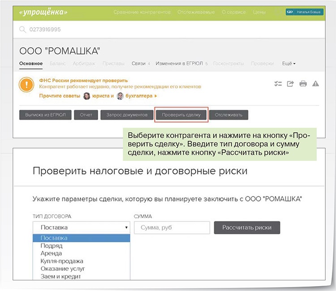Click the accountant avatar next to «бухгалтера»
The height and width of the screenshot is (291, 336).
coord(120,96)
